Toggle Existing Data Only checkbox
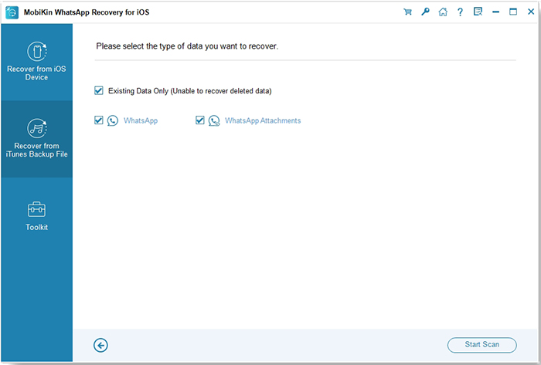541x365 pixels. 99,90
